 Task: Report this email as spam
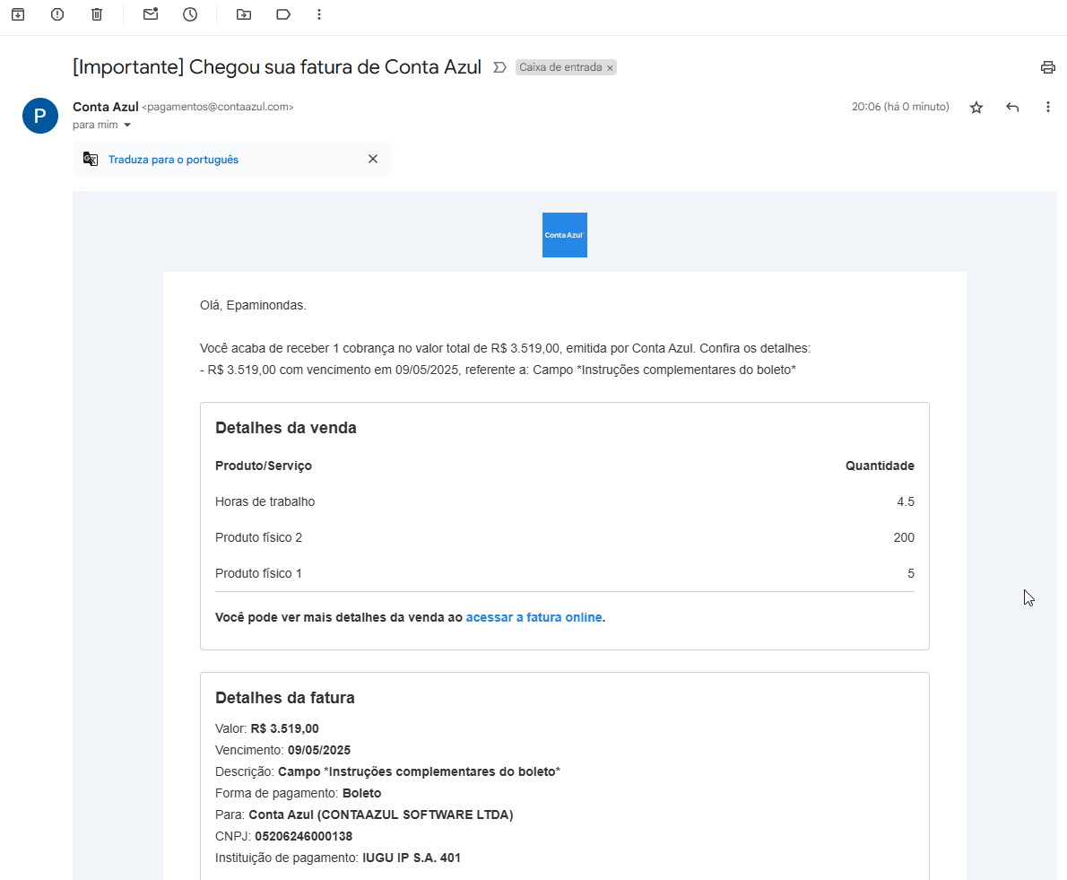click(56, 14)
